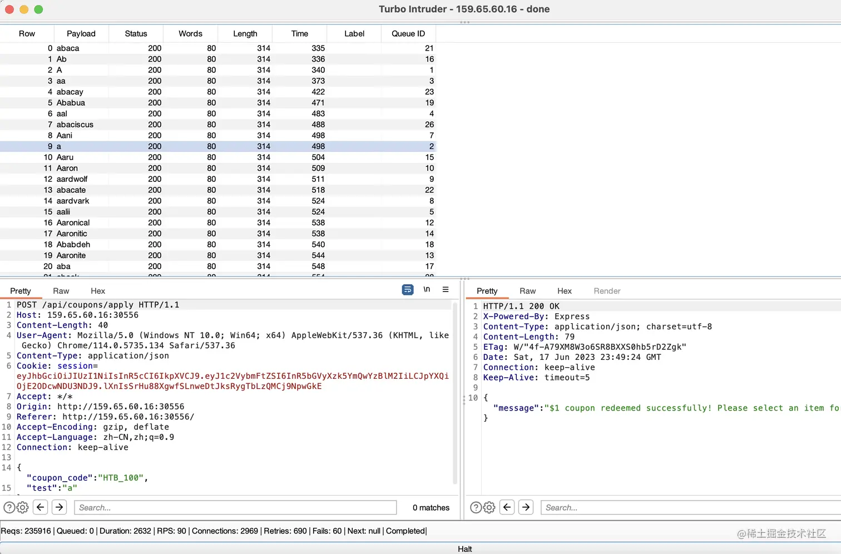The image size is (841, 554).
Task: Click HTTP/1.1 200 OK response line
Action: [x=521, y=306]
